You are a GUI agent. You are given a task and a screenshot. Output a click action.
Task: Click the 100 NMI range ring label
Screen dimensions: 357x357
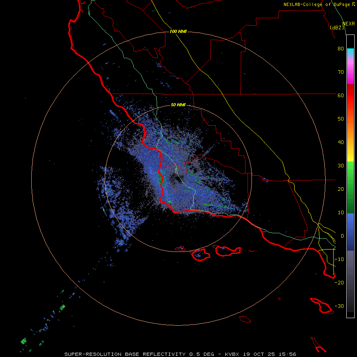click(x=178, y=31)
